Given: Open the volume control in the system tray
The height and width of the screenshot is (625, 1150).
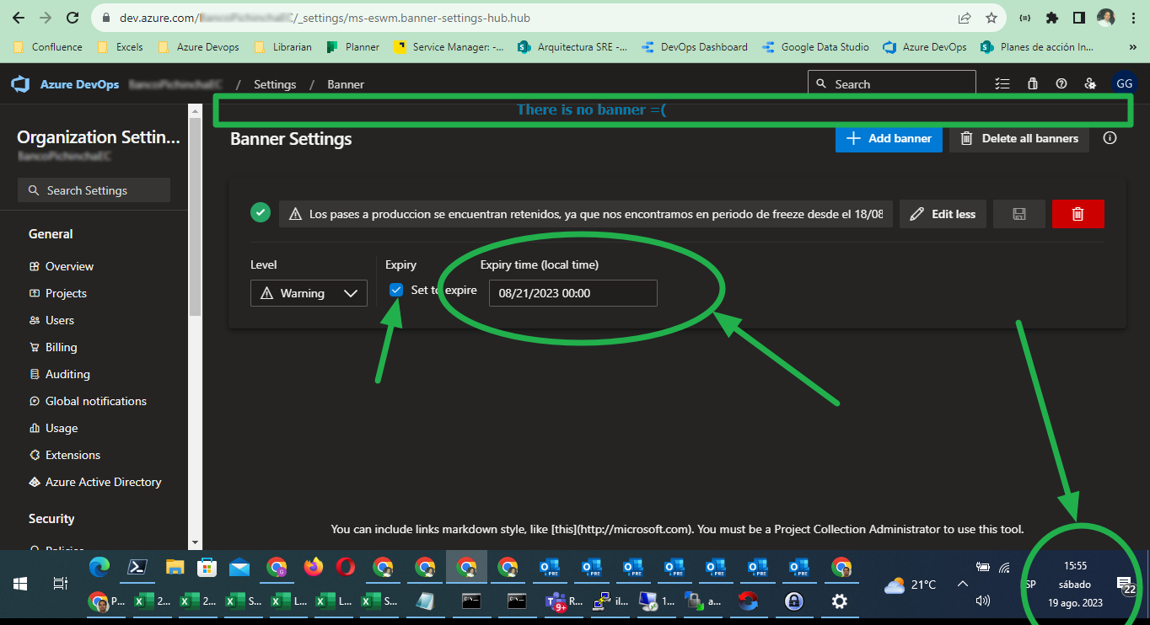Looking at the screenshot, I should tap(983, 601).
